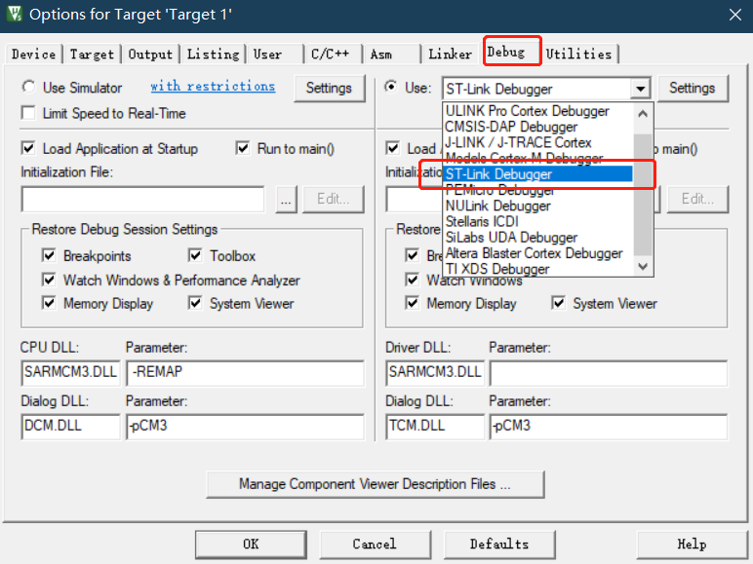Click the Driver DLL field
The height and width of the screenshot is (564, 753).
tap(435, 373)
